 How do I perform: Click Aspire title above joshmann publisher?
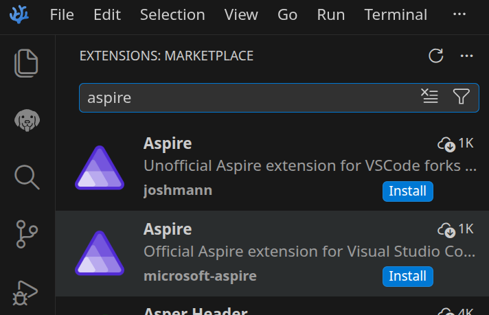tap(168, 143)
